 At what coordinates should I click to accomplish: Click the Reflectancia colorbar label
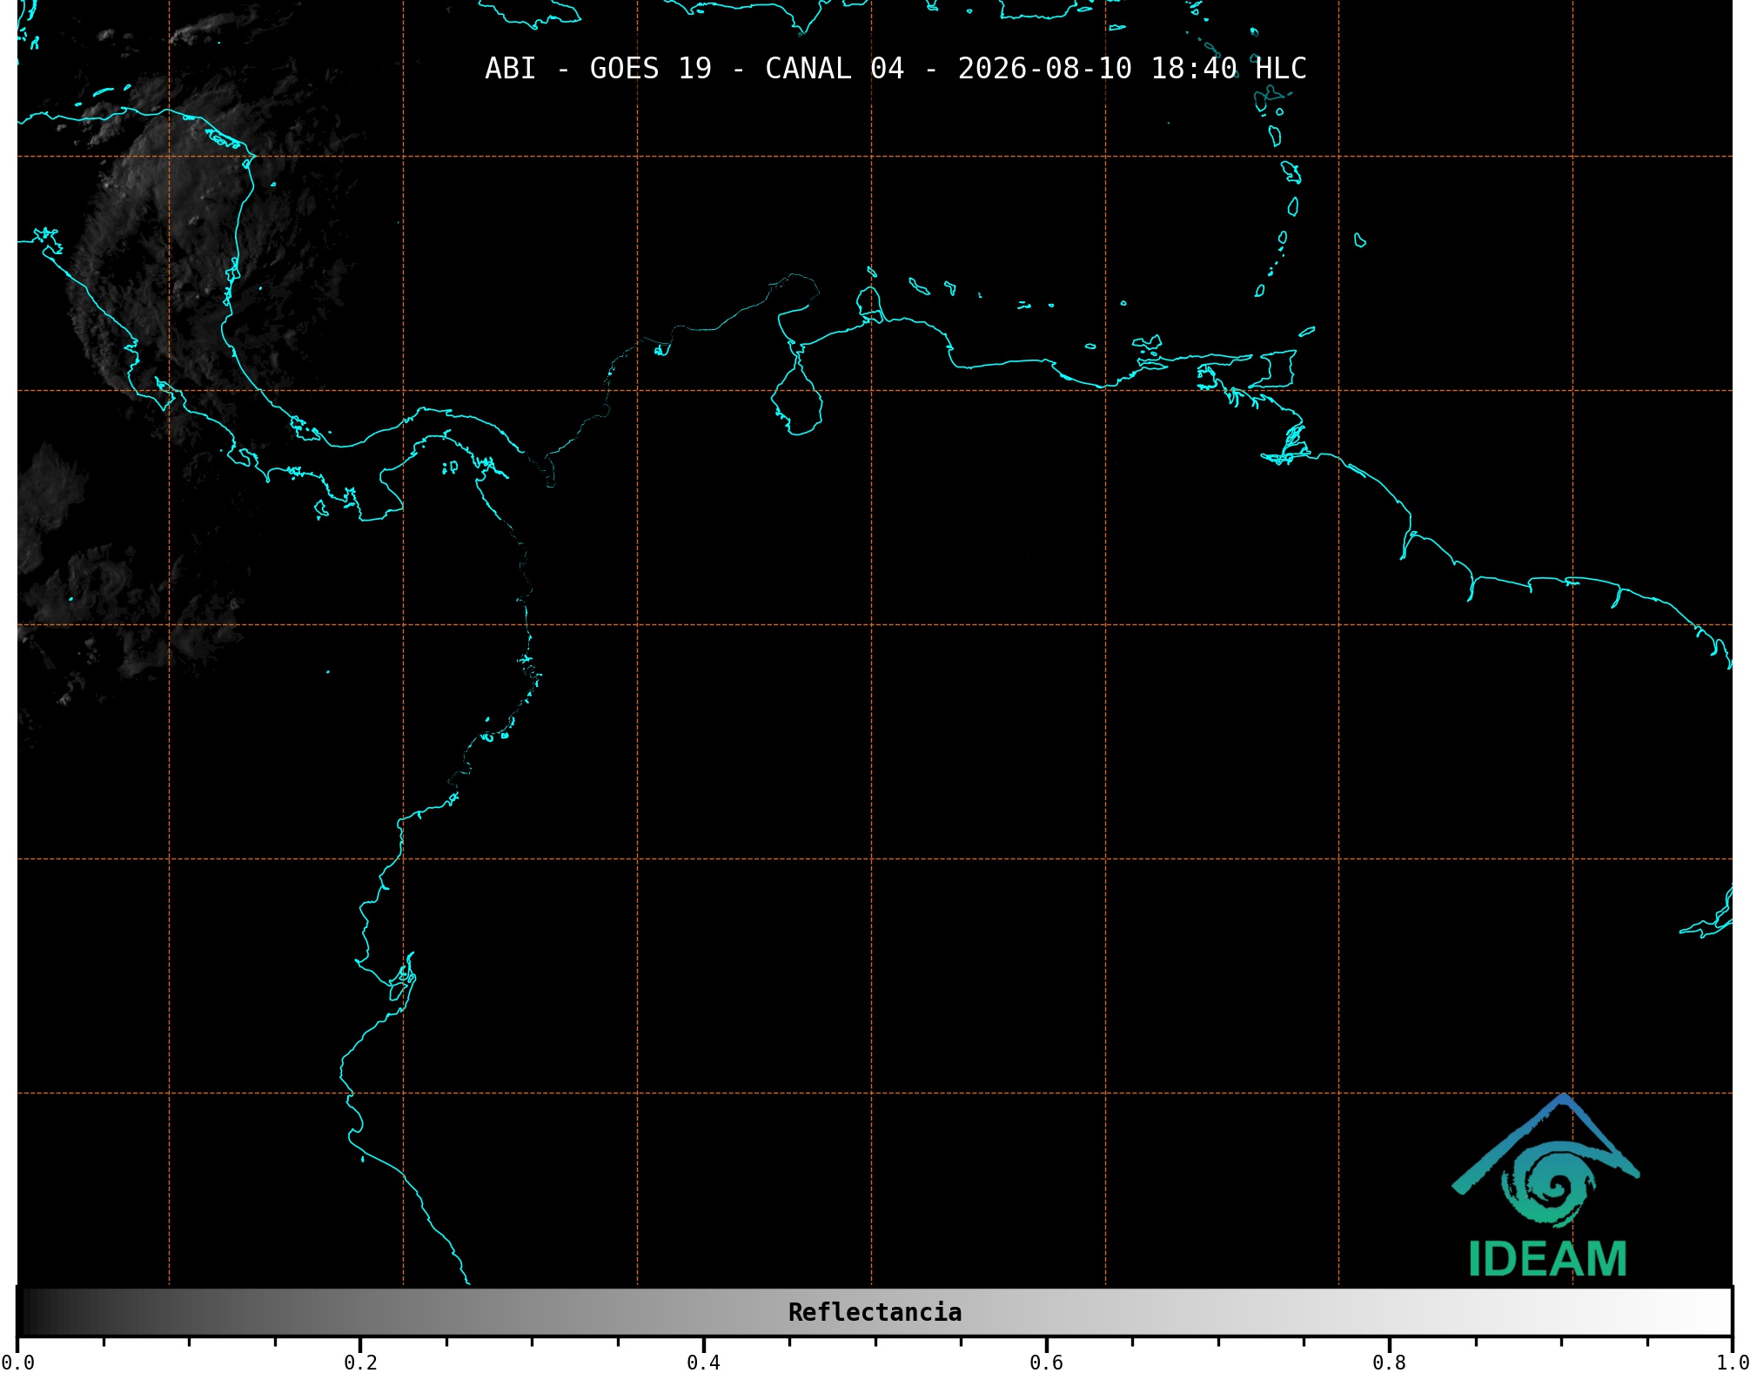875,1312
